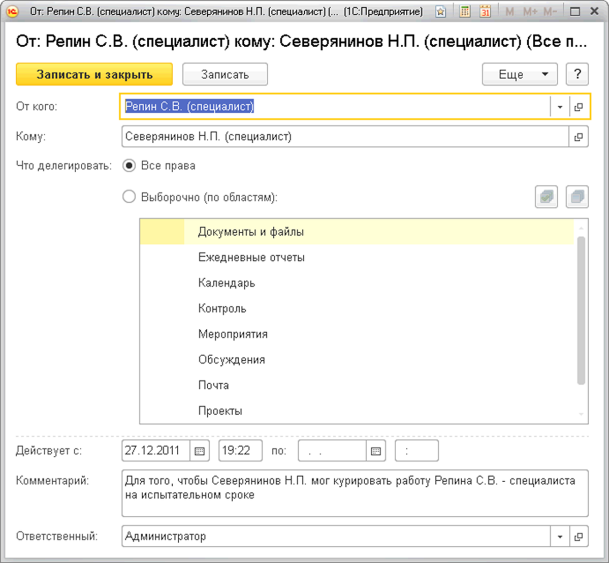Open end date calendar picker

[376, 451]
